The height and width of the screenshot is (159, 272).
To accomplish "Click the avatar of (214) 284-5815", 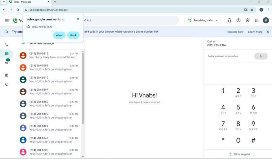I will pos(23,56).
